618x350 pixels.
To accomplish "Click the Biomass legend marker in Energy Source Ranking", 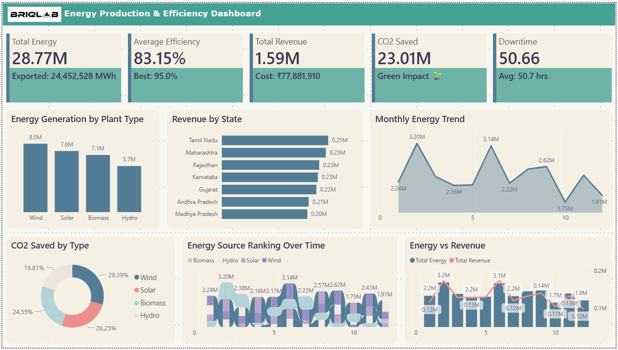I will click(x=190, y=260).
